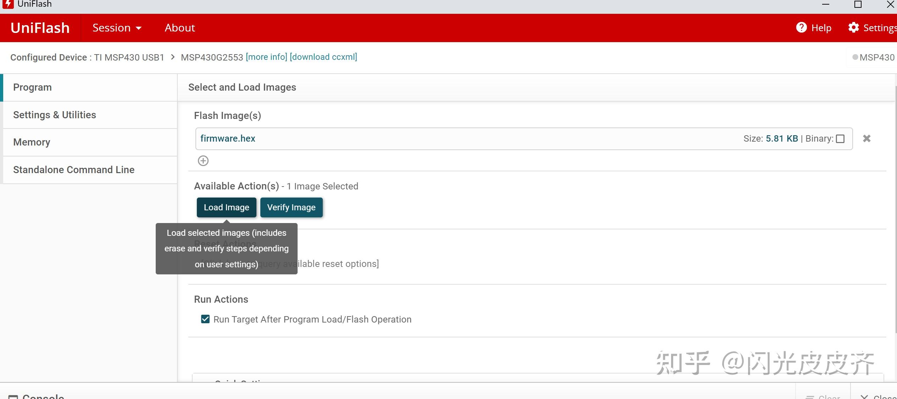
Task: Click the 'Flash Image(s)' label
Action: point(227,116)
